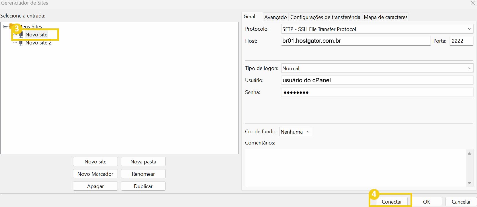
Task: Close the Gerenciador de Sites dialog
Action: click(x=473, y=3)
